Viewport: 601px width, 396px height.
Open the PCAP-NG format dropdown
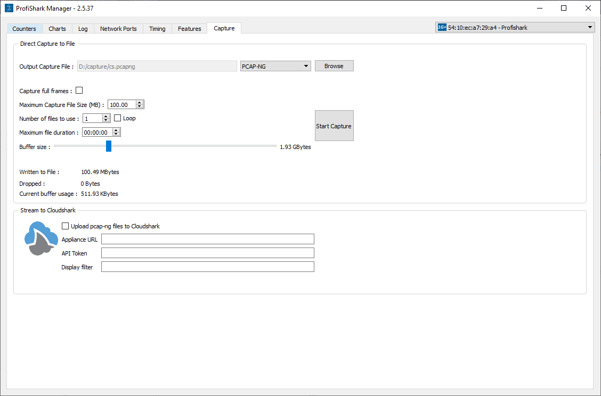click(275, 66)
